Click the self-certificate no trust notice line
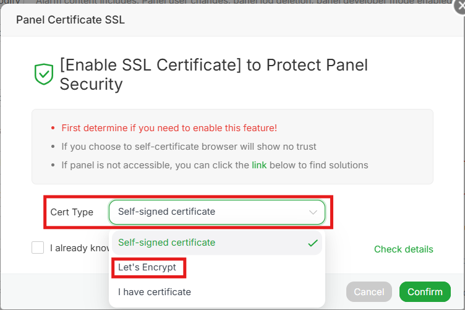 pos(189,147)
